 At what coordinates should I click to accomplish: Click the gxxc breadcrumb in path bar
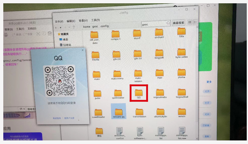click(x=95, y=26)
